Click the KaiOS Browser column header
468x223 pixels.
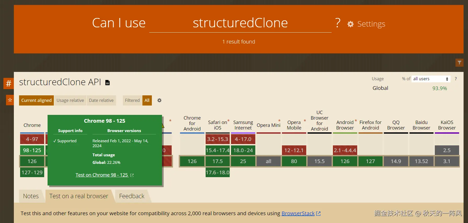click(x=447, y=125)
